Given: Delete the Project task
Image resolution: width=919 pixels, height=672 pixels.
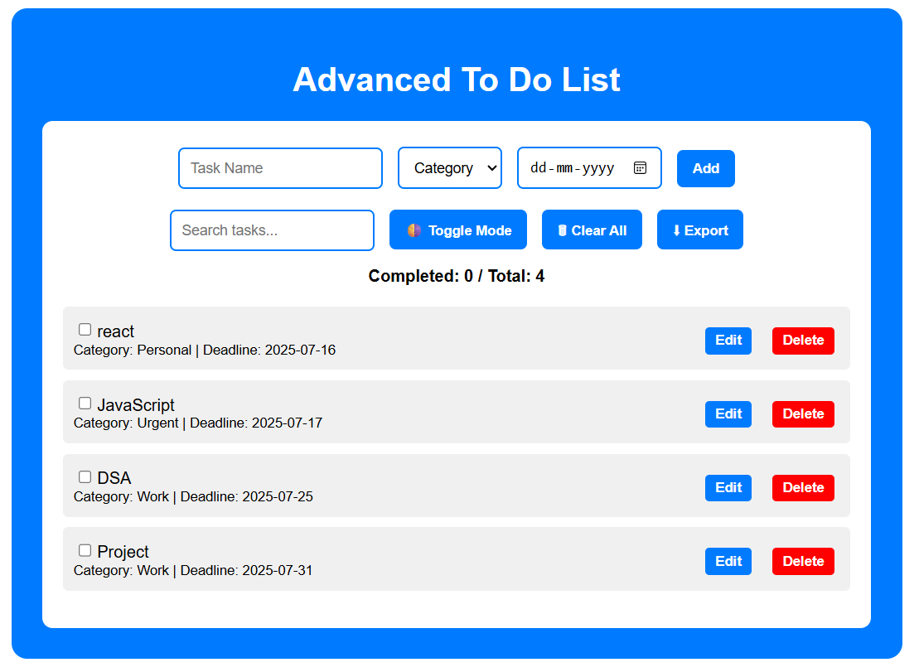Looking at the screenshot, I should point(802,561).
